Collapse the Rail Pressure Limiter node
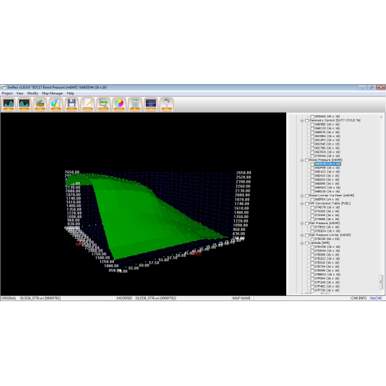 [x=302, y=235]
